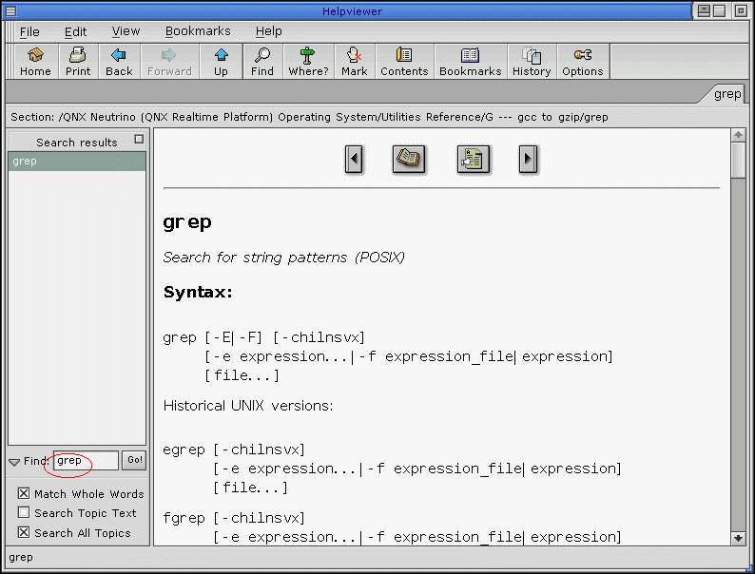The width and height of the screenshot is (755, 574).
Task: Toggle Search All Topics checkbox
Action: coord(24,532)
